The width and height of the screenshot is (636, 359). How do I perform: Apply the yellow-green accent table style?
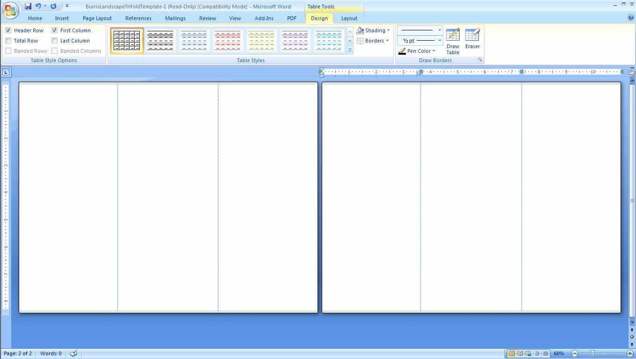pos(261,41)
